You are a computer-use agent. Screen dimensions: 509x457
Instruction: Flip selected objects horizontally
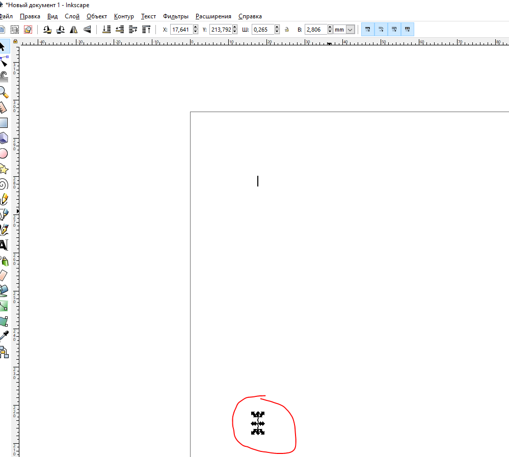[x=74, y=30]
